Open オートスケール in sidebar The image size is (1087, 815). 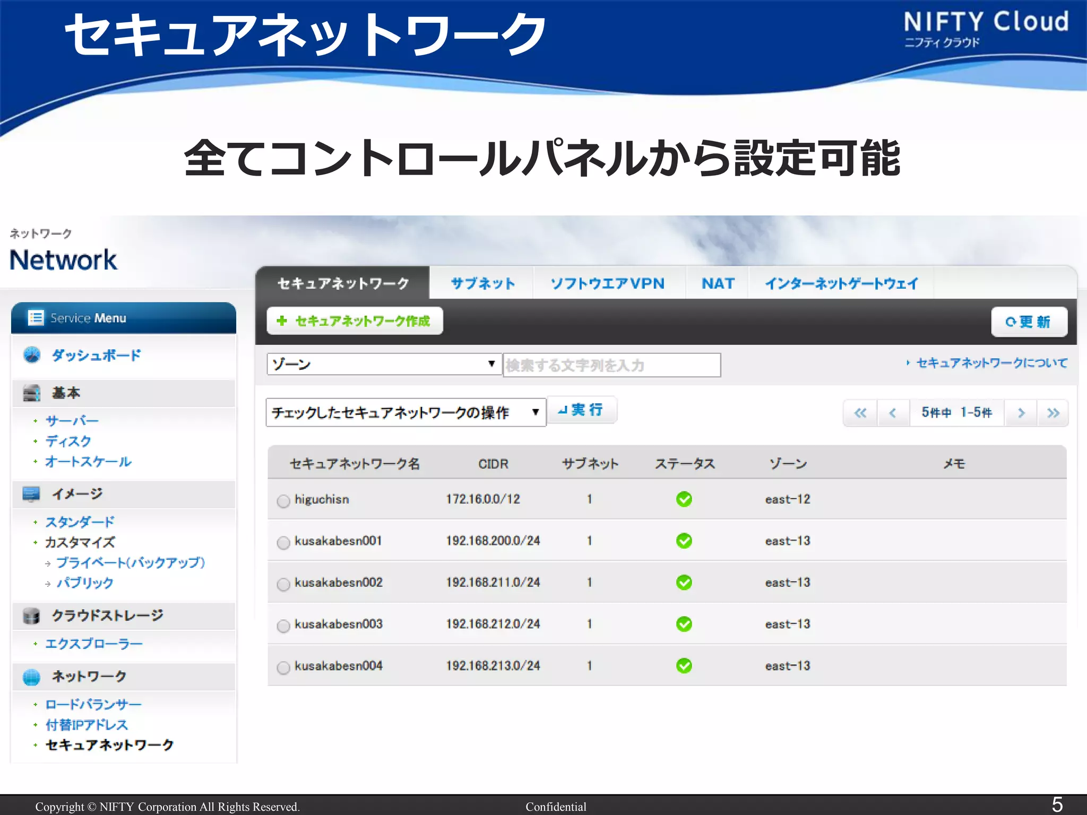[x=88, y=462]
